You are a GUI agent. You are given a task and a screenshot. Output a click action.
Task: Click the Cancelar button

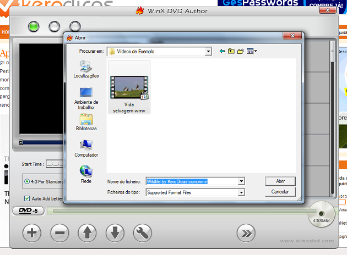(x=280, y=192)
